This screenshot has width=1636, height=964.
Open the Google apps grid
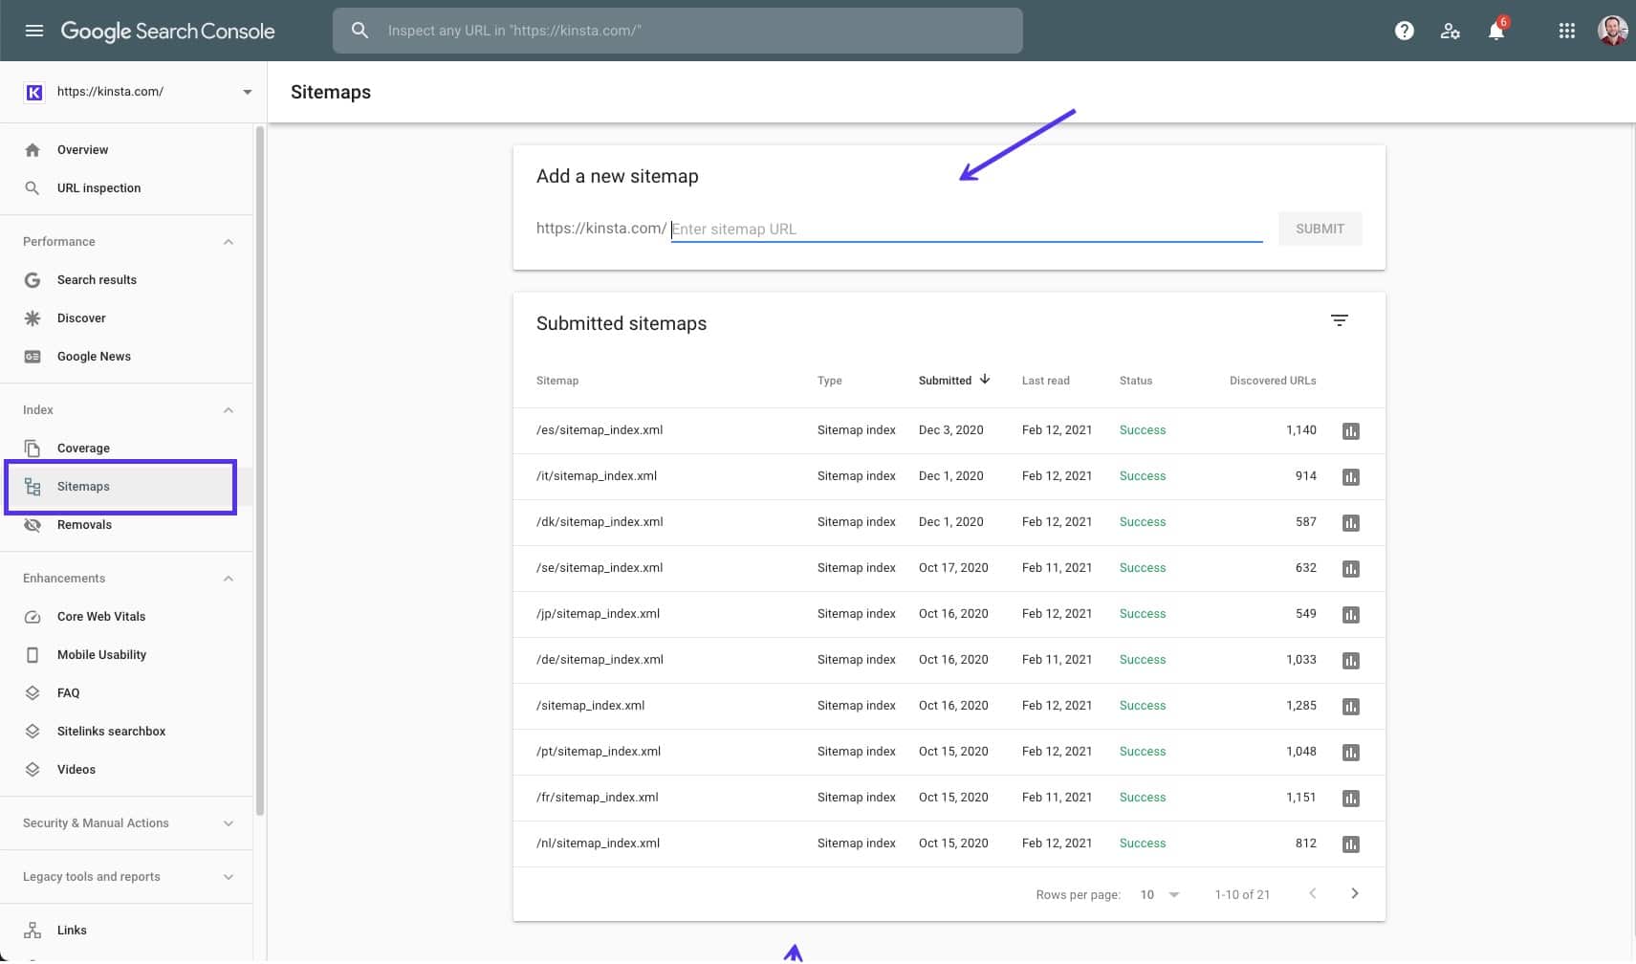(1566, 31)
